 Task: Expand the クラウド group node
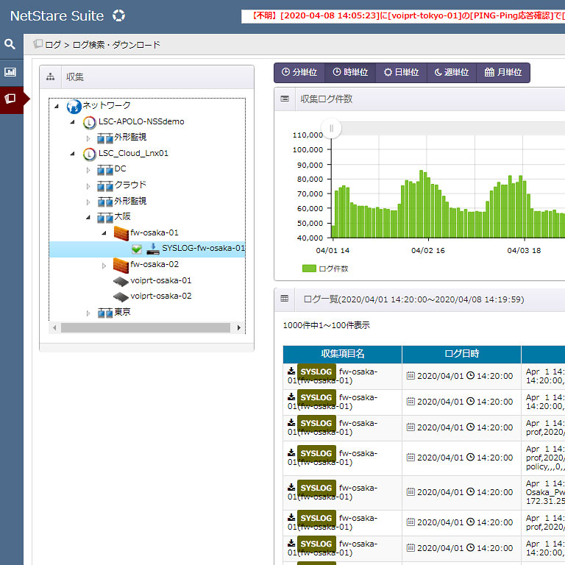(88, 186)
